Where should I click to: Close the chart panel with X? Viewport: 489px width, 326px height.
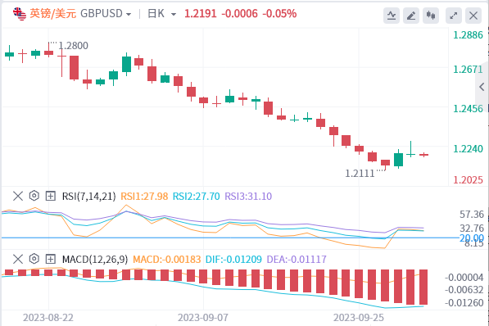[x=473, y=16]
